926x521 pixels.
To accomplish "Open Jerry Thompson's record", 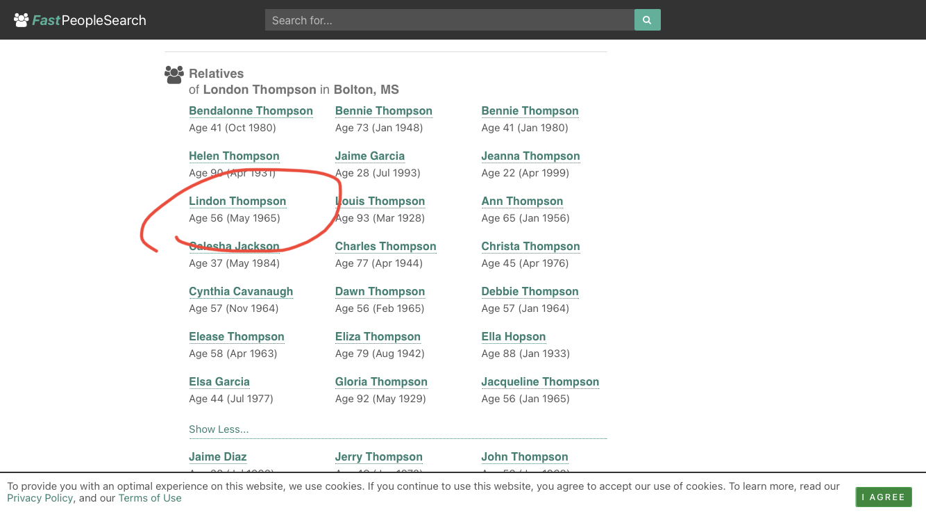I will 379,457.
